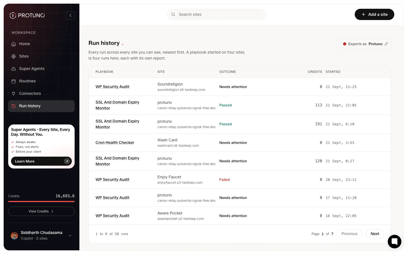Click awarepocket.s2-tastewp.com site text
The height and width of the screenshot is (254, 407).
tap(181, 219)
